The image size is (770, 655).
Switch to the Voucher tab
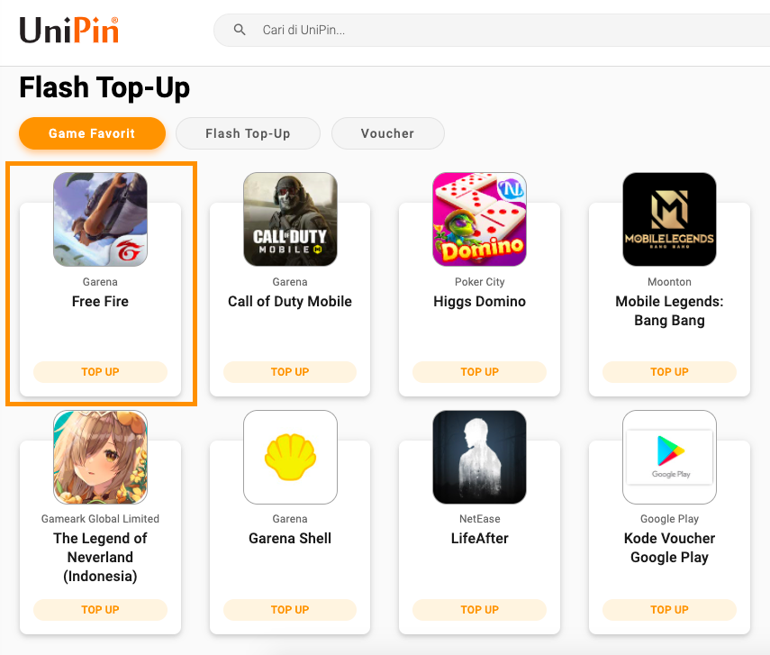coord(388,133)
